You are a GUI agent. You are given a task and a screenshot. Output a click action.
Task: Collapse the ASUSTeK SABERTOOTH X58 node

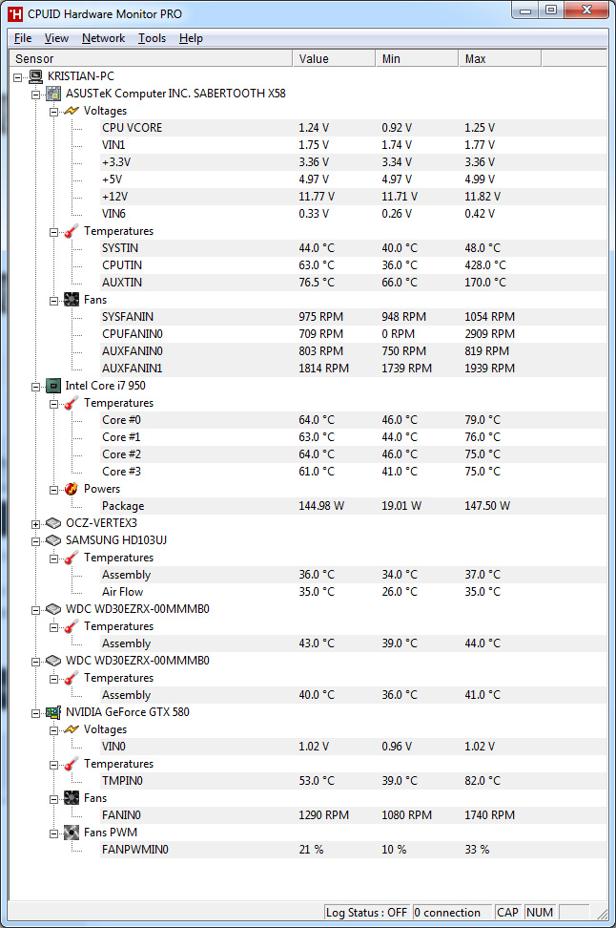click(x=35, y=95)
